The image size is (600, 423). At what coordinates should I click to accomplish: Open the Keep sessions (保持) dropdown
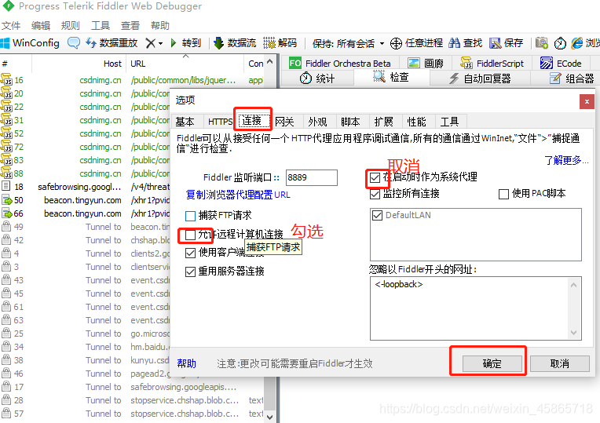[348, 43]
